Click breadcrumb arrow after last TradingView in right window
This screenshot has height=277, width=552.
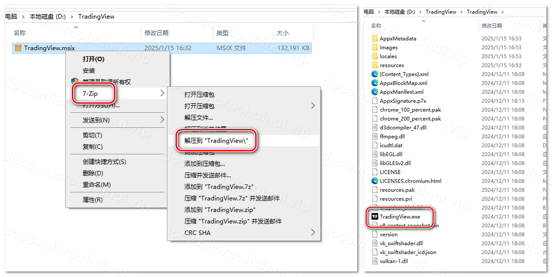click(x=502, y=12)
